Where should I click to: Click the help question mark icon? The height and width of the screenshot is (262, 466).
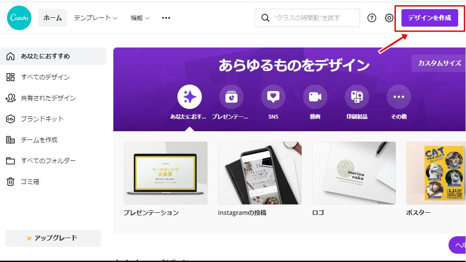(x=371, y=18)
